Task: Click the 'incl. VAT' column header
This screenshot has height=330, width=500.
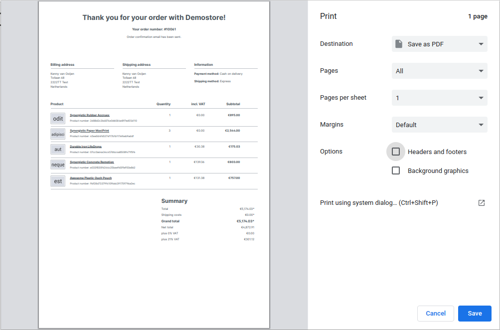Action: tap(198, 104)
